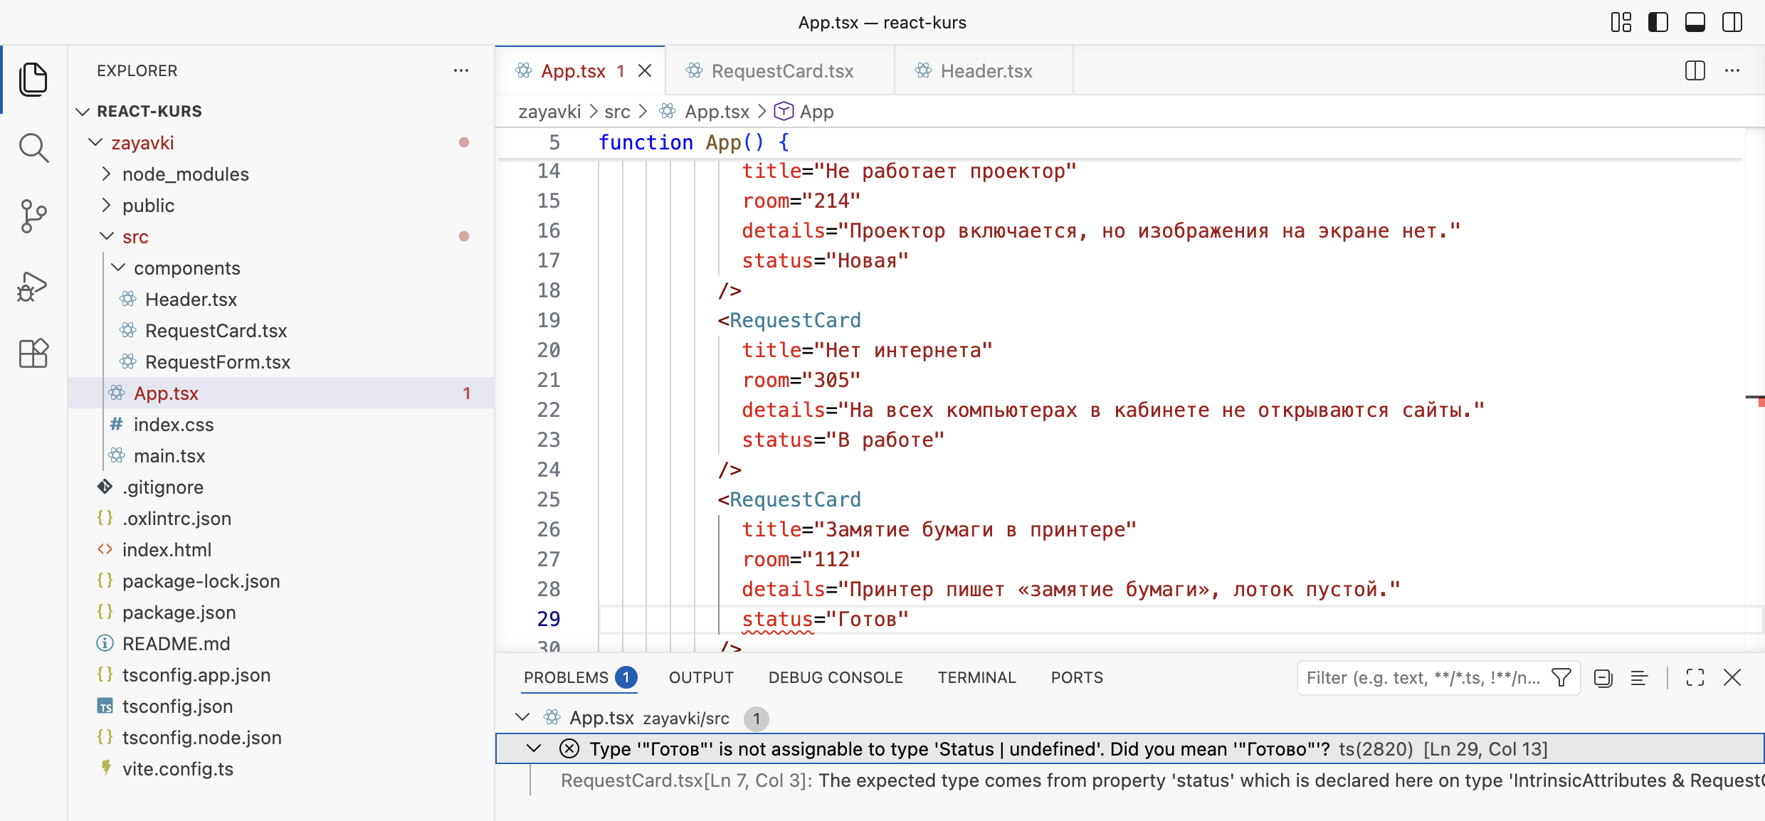The image size is (1765, 821).
Task: Switch to the Header.tsx editor tab
Action: [984, 70]
